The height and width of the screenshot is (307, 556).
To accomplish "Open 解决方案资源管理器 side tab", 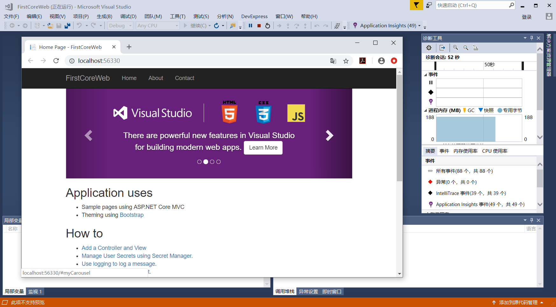I will (549, 55).
